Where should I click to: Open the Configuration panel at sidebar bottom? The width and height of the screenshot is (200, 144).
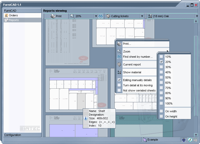[x=13, y=135]
